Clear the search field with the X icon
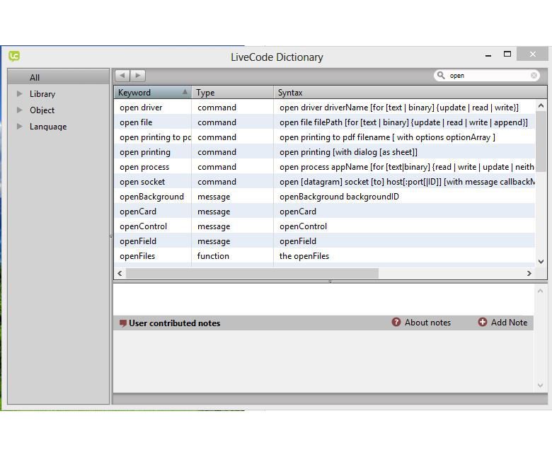This screenshot has height=457, width=552. click(534, 76)
